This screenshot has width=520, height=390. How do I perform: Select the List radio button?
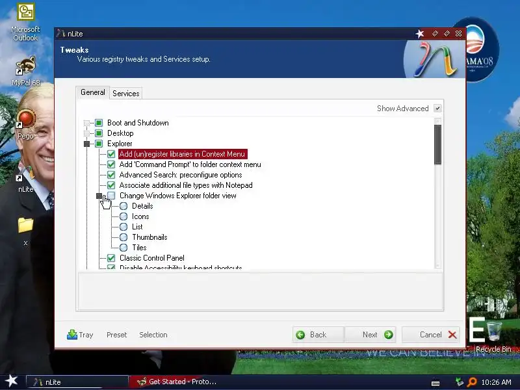pyautogui.click(x=123, y=227)
